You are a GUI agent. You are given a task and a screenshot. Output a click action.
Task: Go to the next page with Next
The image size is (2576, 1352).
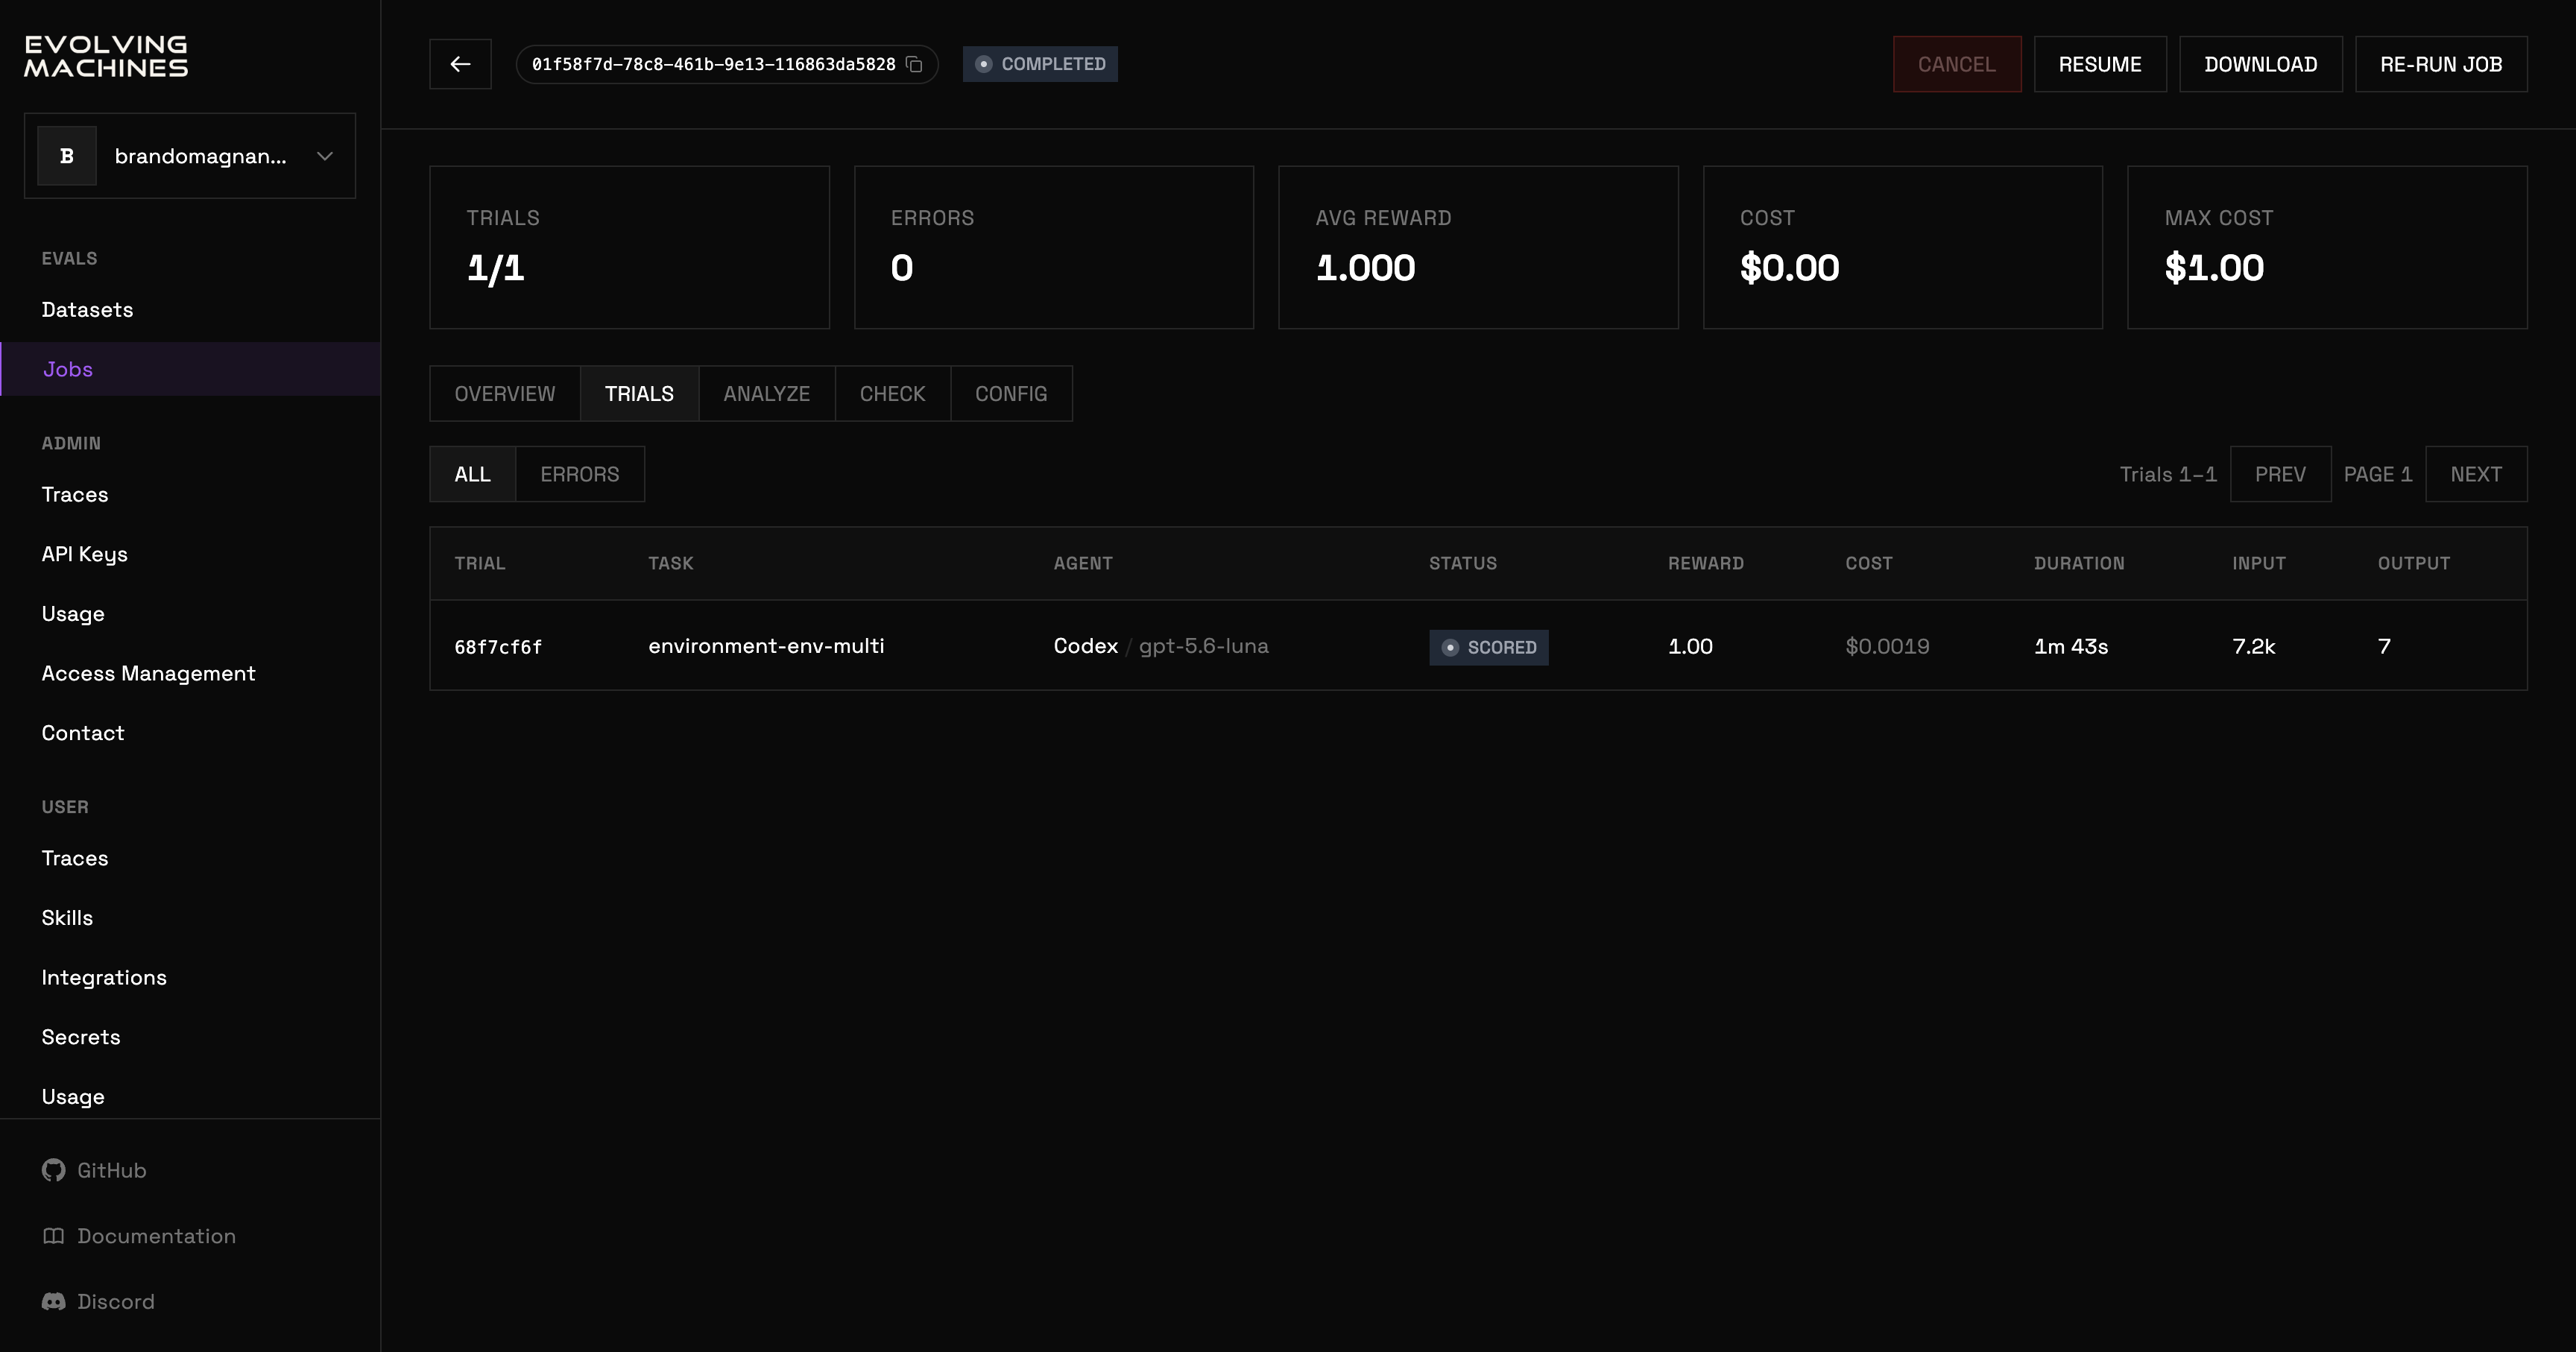[x=2476, y=474]
